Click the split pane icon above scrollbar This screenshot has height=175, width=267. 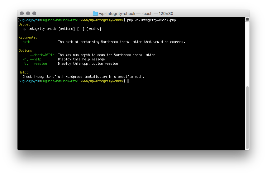click(x=247, y=20)
